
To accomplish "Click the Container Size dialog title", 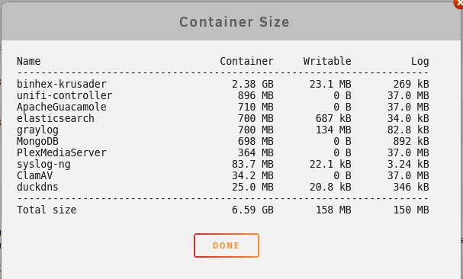I will (234, 22).
